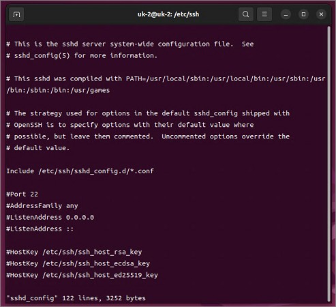Close the terminal window
The image size is (336, 307).
pyautogui.click(x=321, y=14)
